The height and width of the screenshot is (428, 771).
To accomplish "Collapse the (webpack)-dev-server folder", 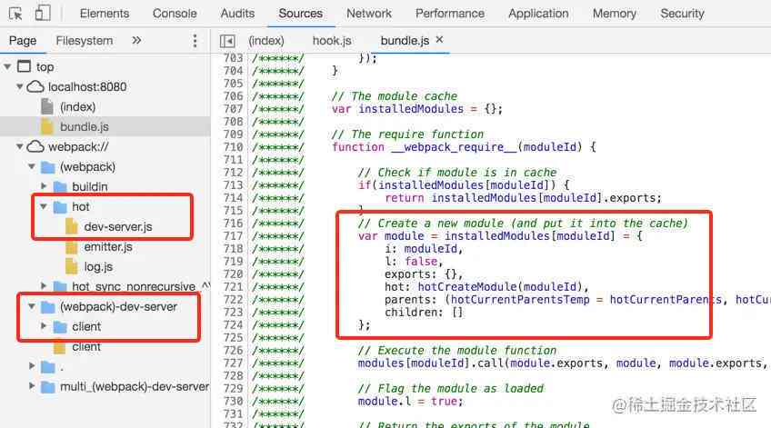I will (x=32, y=306).
